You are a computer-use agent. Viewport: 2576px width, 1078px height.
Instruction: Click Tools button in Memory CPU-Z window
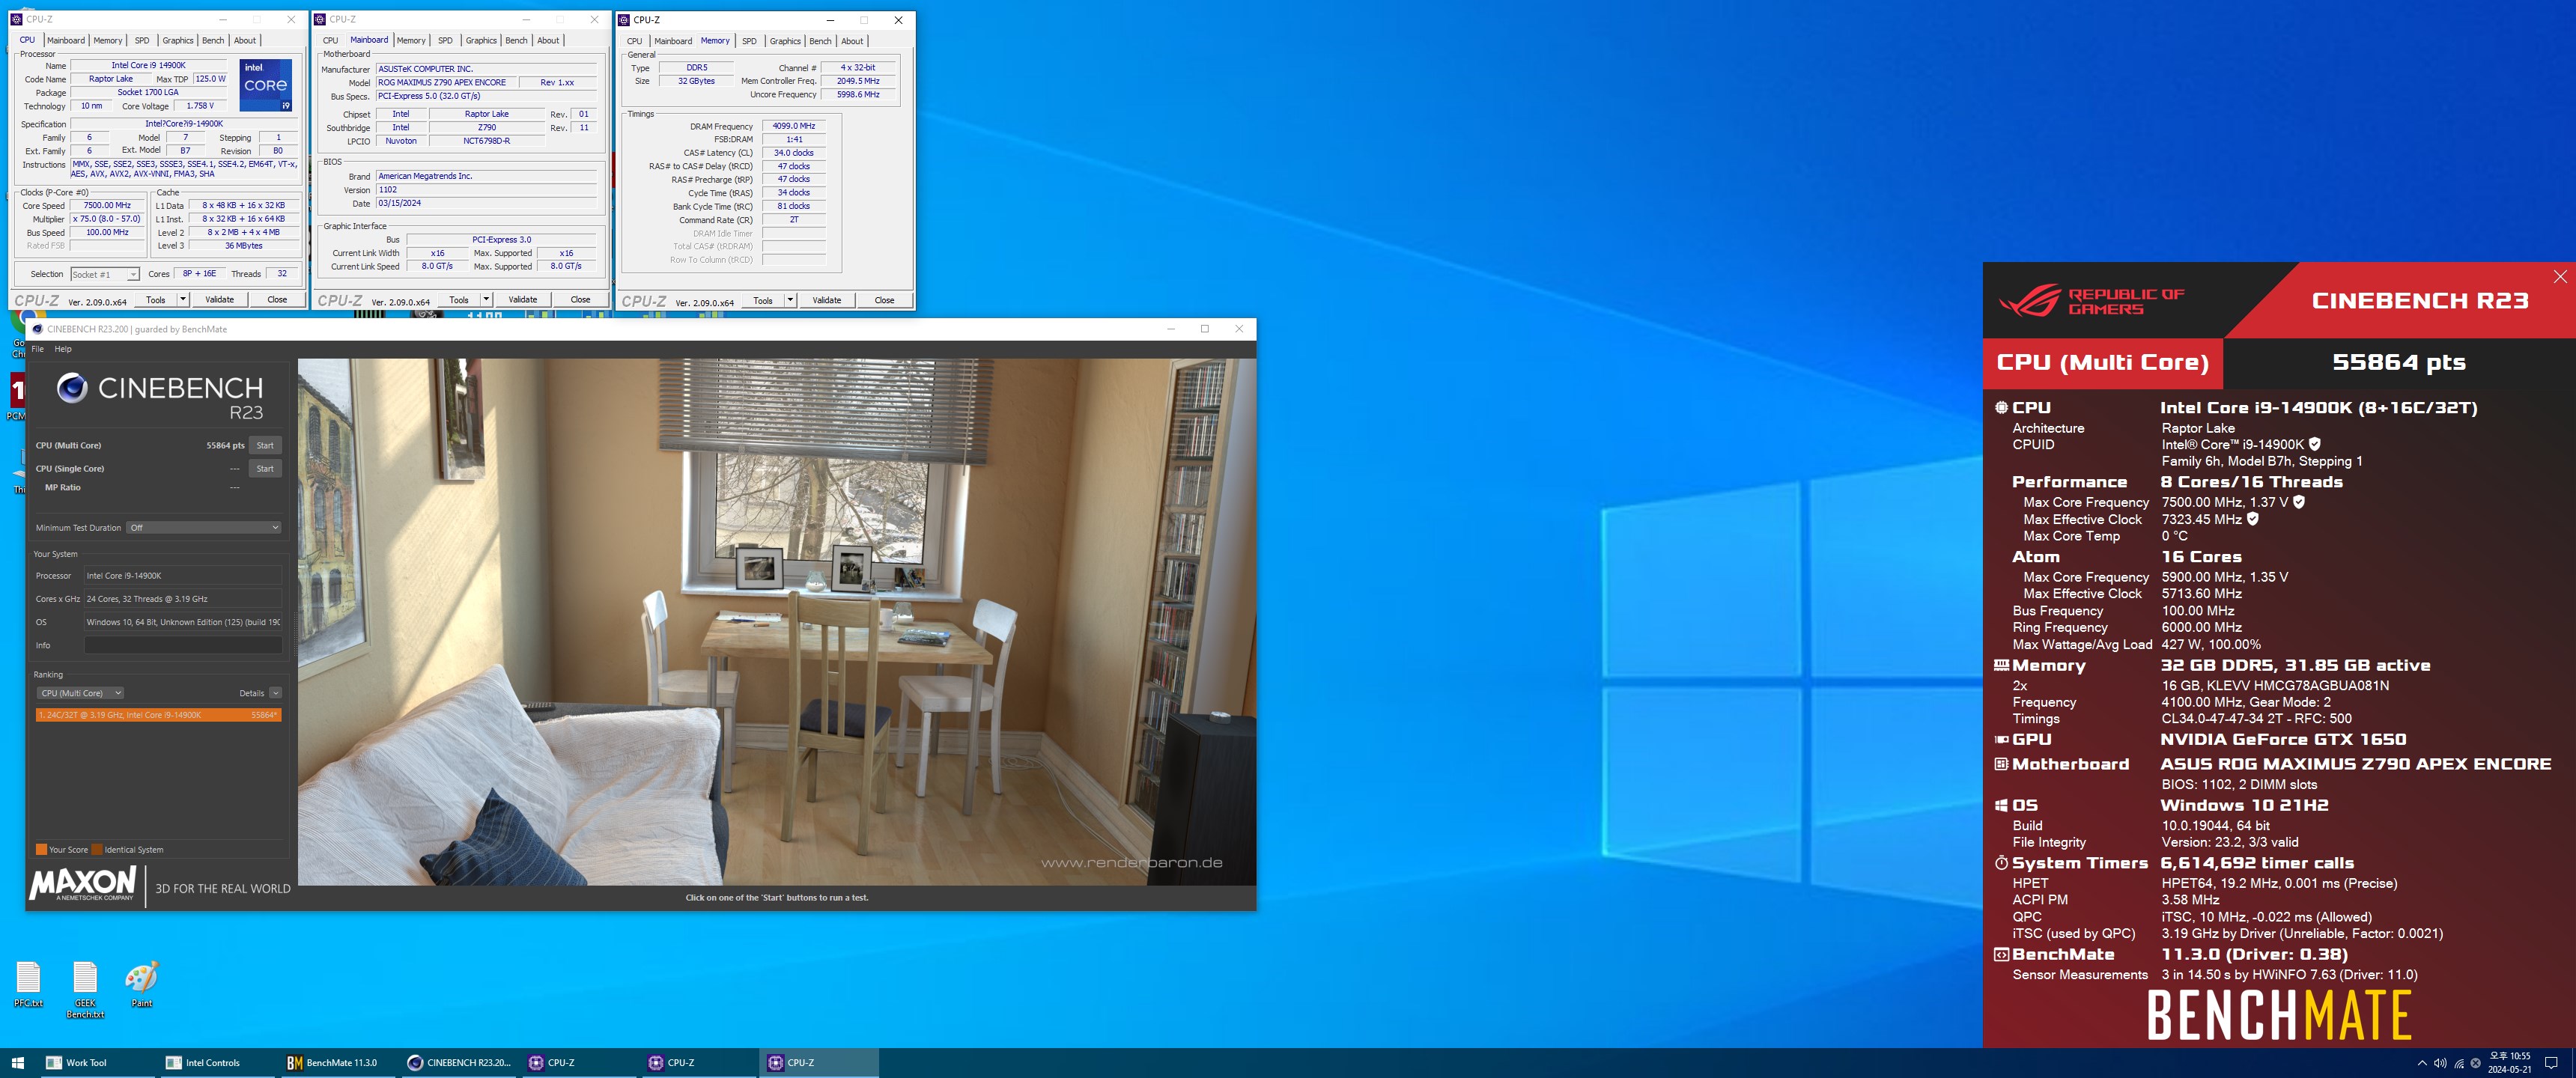pyautogui.click(x=762, y=300)
